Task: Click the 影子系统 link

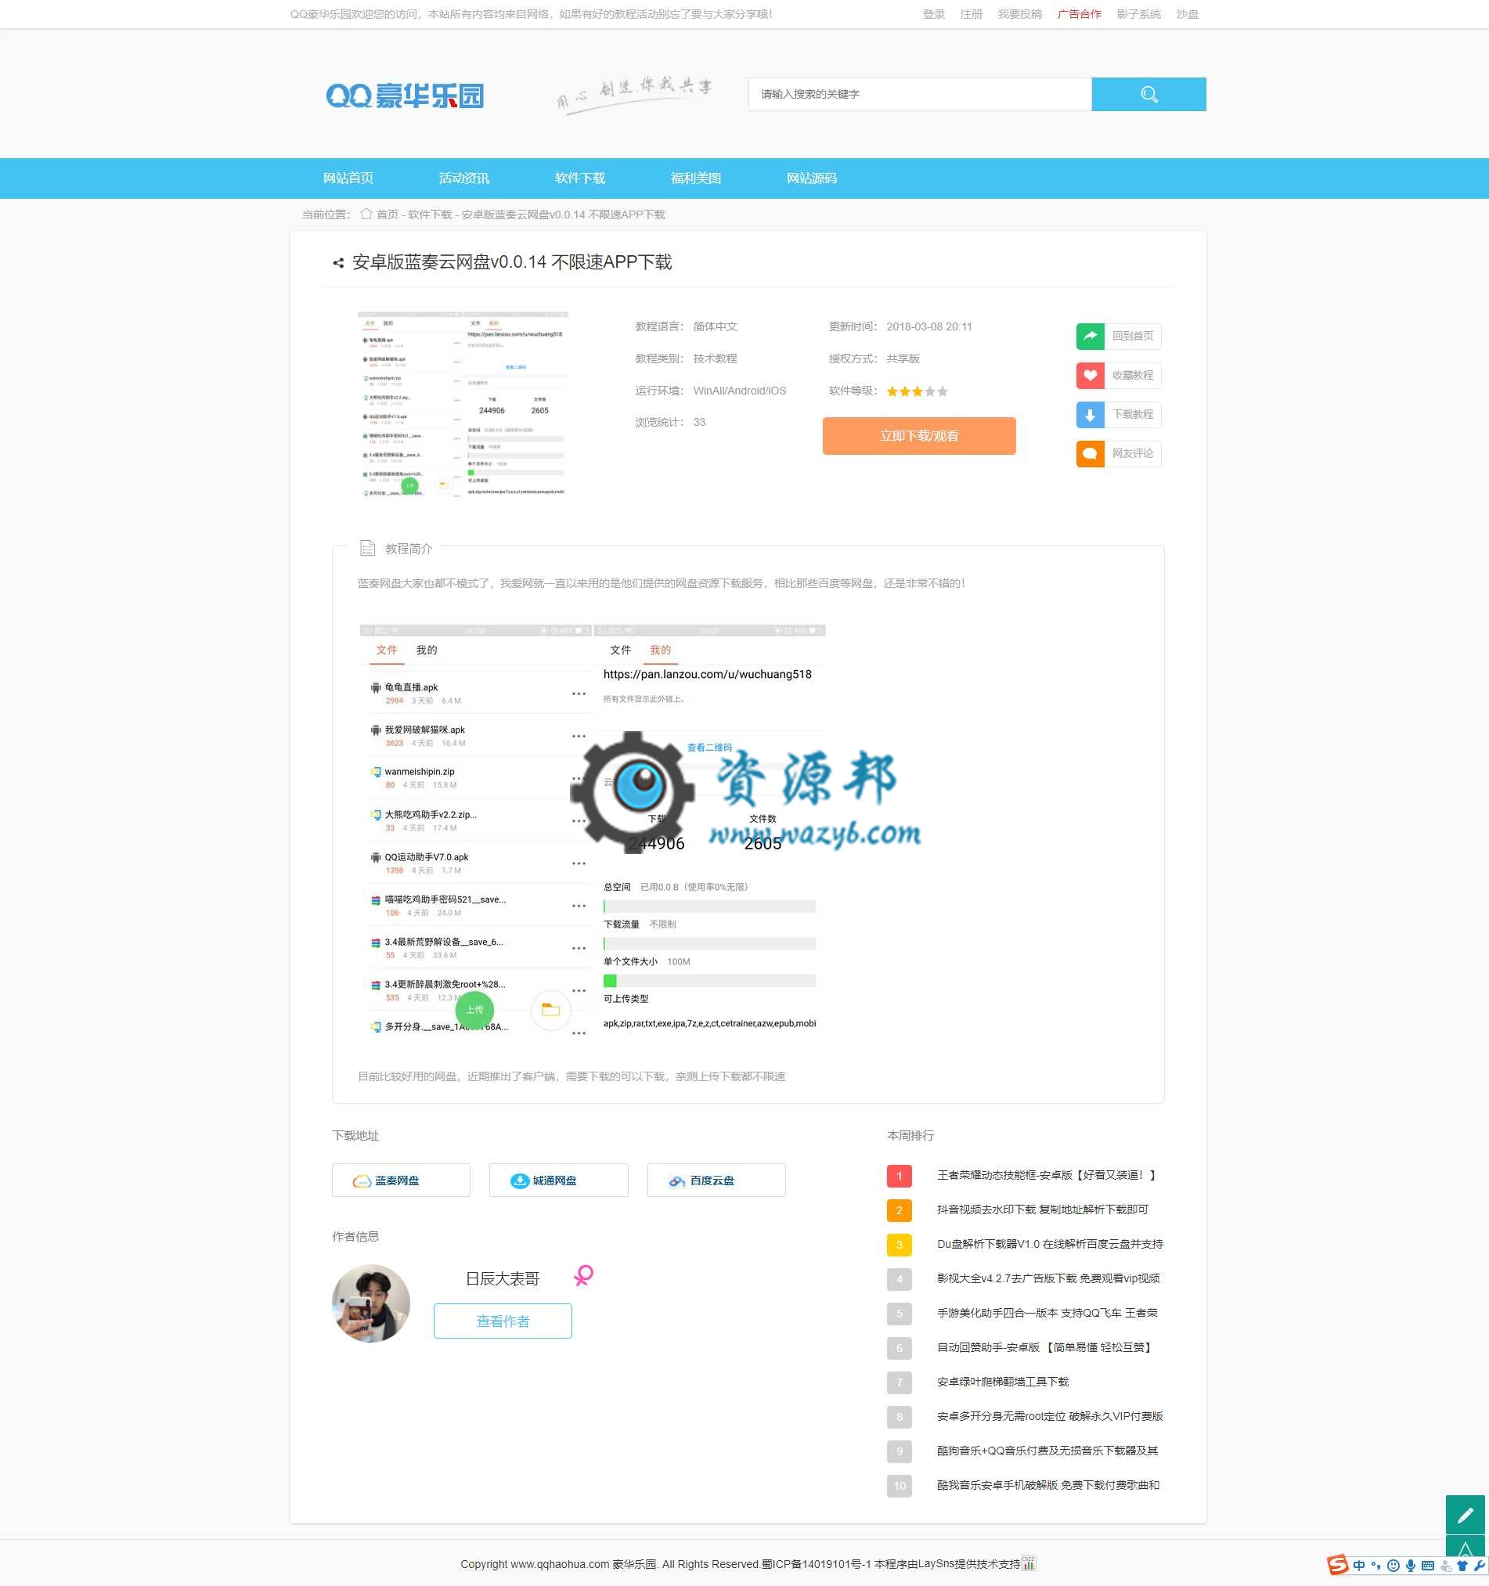Action: [x=1139, y=14]
